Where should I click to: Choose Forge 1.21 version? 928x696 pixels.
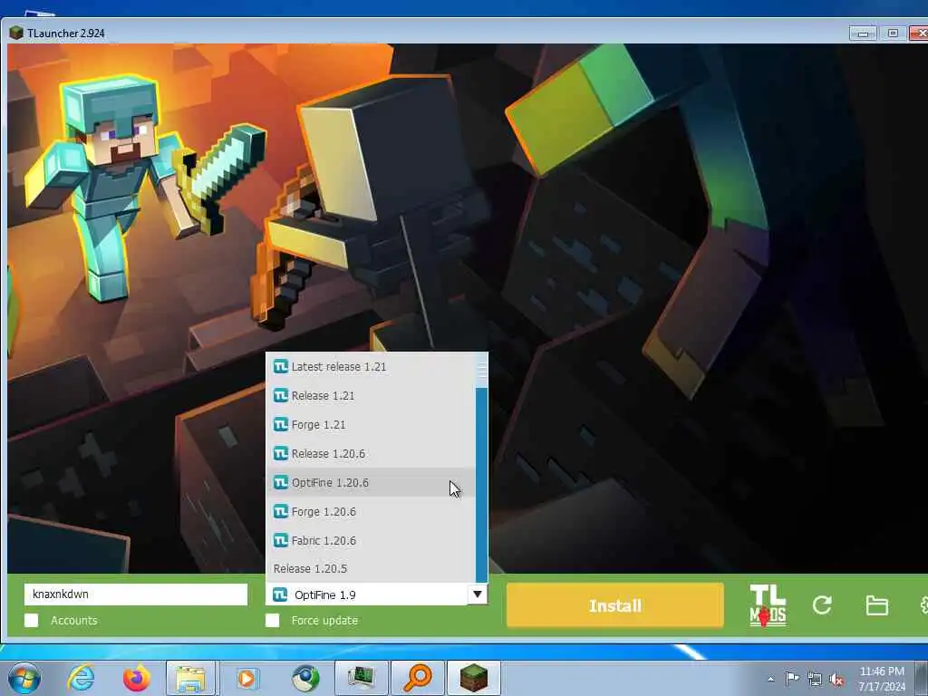(371, 425)
